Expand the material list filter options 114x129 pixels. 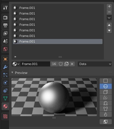15,57
